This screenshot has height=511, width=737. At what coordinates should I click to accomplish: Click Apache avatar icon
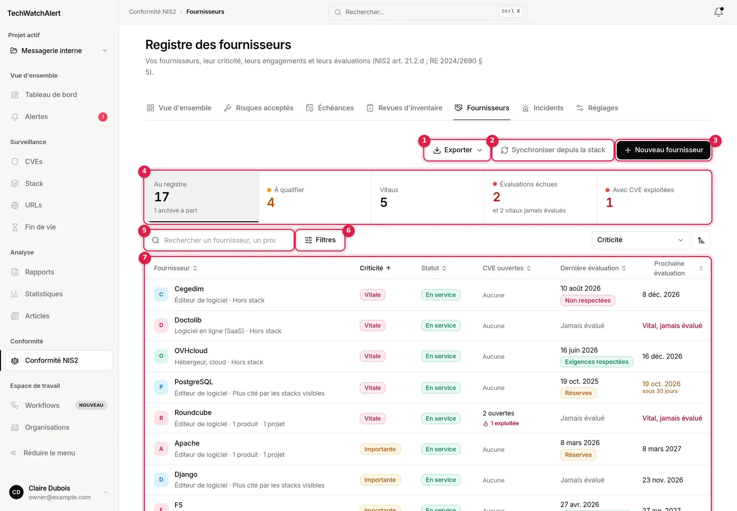[x=161, y=449]
